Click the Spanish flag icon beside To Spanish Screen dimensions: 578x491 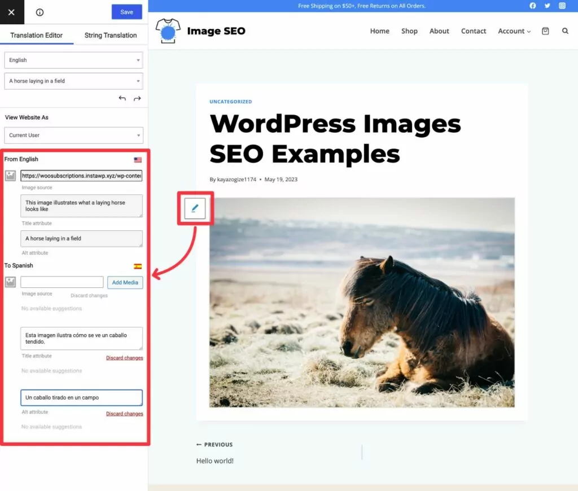click(138, 266)
